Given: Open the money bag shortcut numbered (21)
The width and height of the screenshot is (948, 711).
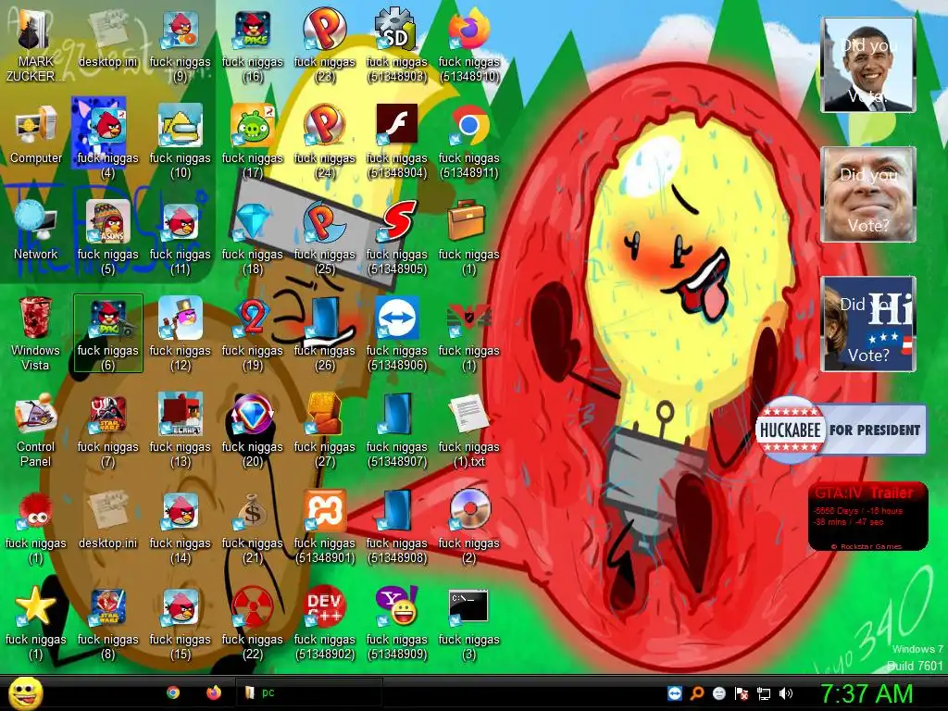Looking at the screenshot, I should 253,511.
